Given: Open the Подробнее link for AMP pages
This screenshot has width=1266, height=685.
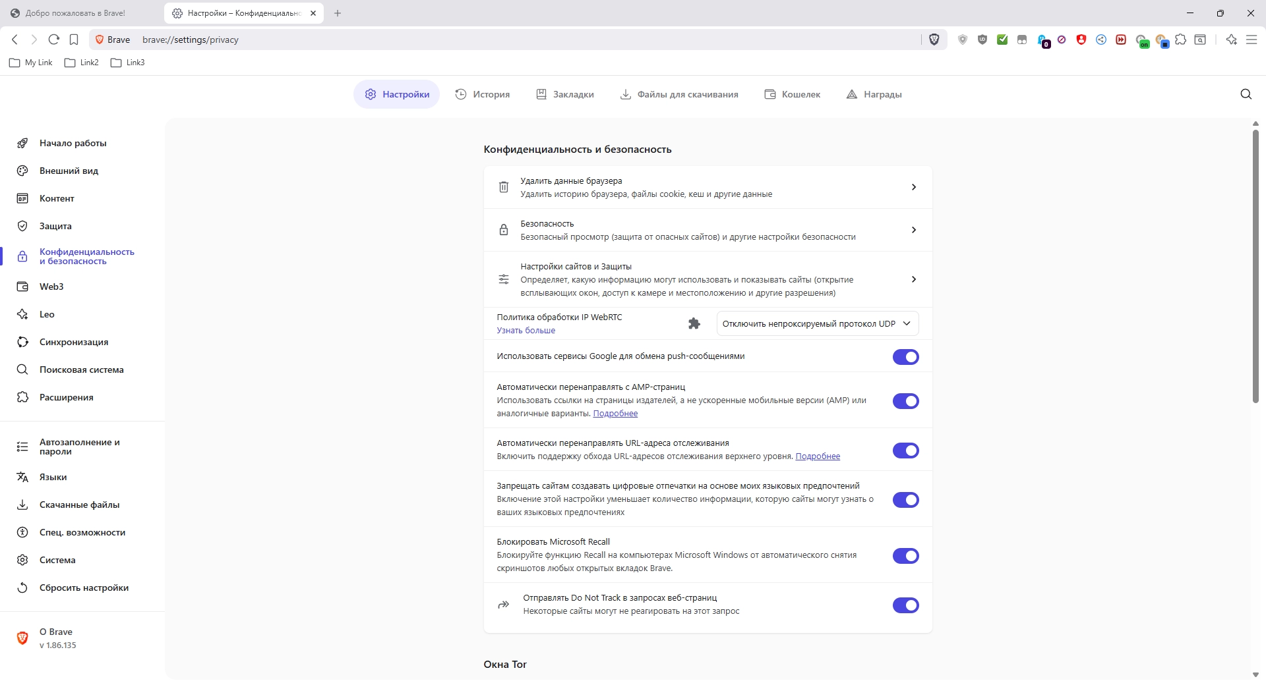Looking at the screenshot, I should click(615, 414).
